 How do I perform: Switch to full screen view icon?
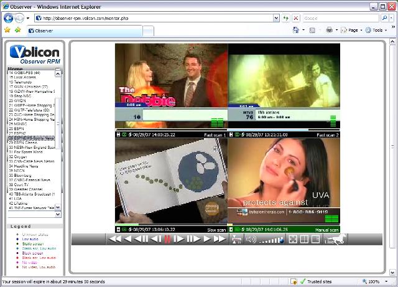point(293,239)
